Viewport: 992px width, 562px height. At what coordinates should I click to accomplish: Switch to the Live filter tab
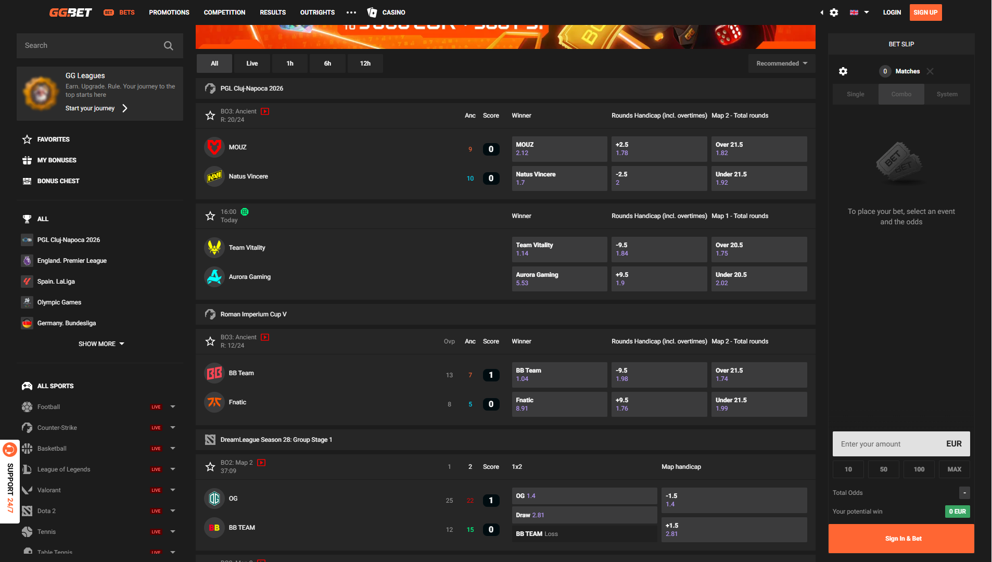pos(252,63)
